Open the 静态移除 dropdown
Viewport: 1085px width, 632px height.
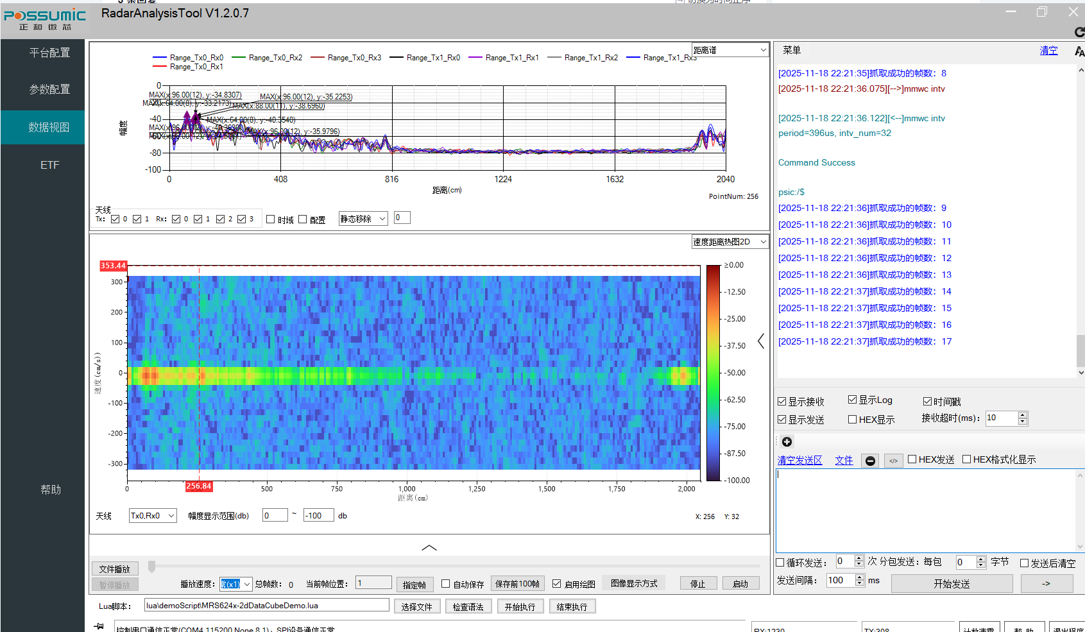pyautogui.click(x=363, y=219)
